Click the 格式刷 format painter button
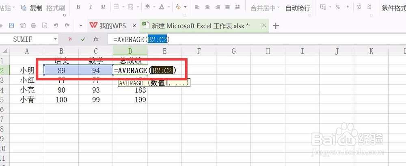The height and width of the screenshot is (166, 406). point(56,8)
